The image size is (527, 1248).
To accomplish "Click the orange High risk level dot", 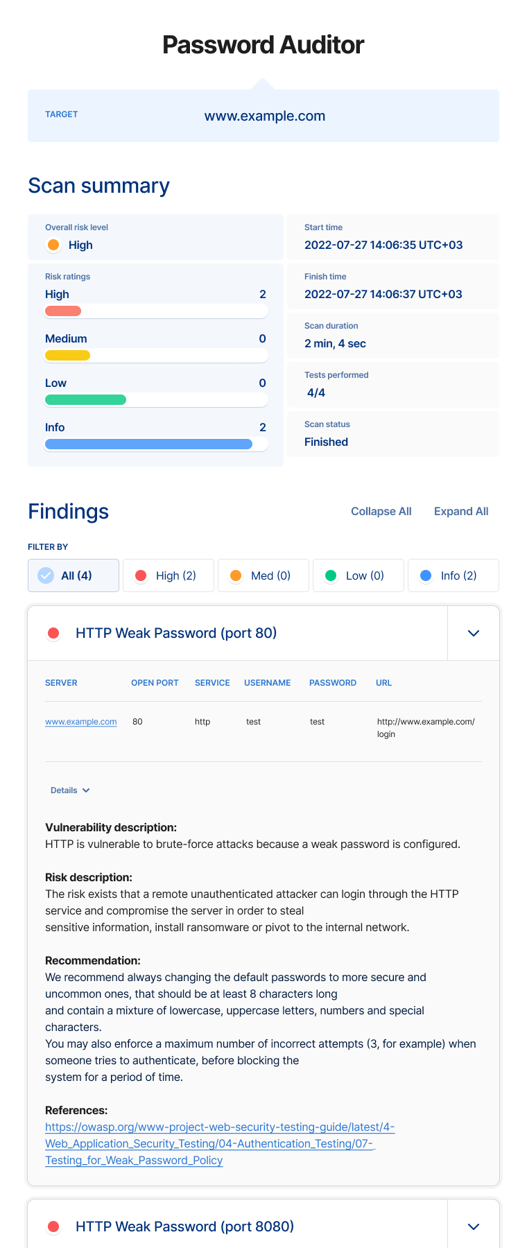I will pos(53,245).
